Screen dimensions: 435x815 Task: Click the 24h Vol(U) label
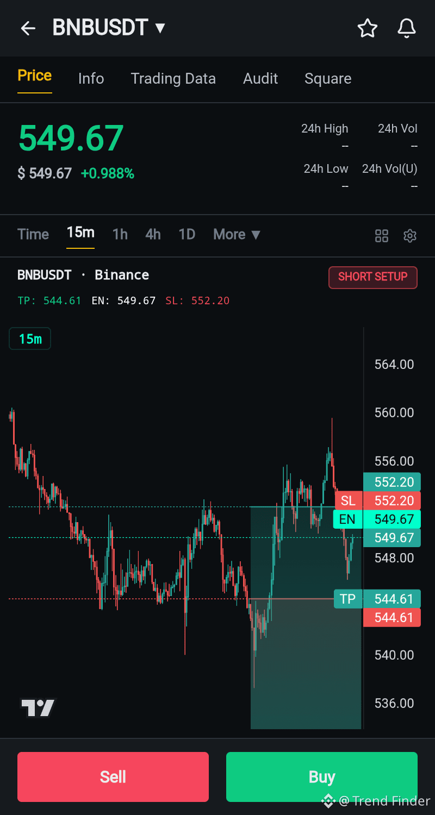click(390, 169)
